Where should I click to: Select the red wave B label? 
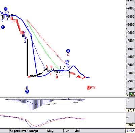(x=57, y=77)
